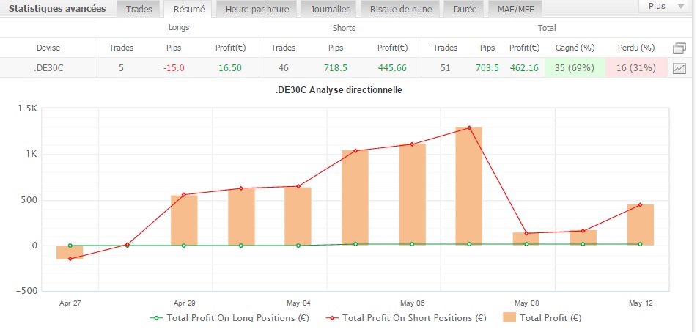This screenshot has height=332, width=700.
Task: Sort by the Devise column header
Action: [48, 48]
